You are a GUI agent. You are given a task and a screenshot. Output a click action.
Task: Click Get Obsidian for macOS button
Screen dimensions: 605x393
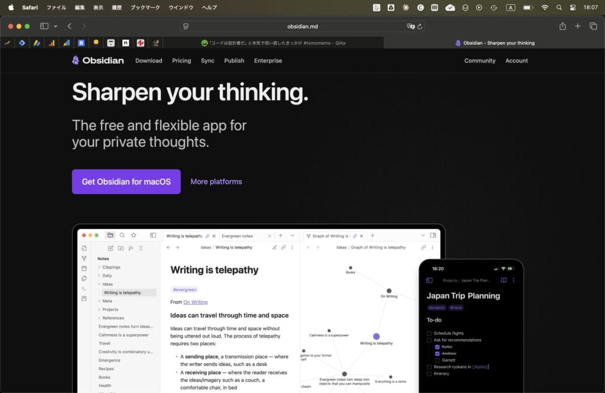coord(126,182)
